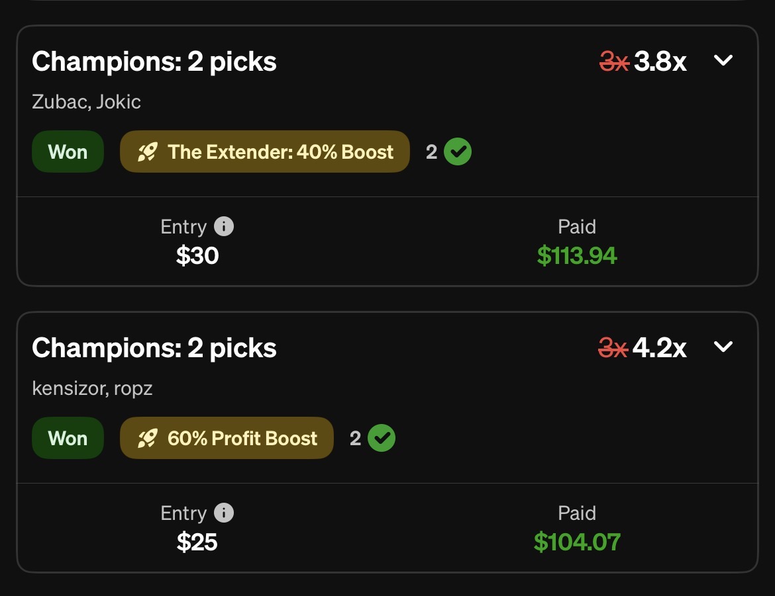Open the Champions entry with Zubac, Jokic
Image resolution: width=775 pixels, height=596 pixels.
click(x=154, y=62)
